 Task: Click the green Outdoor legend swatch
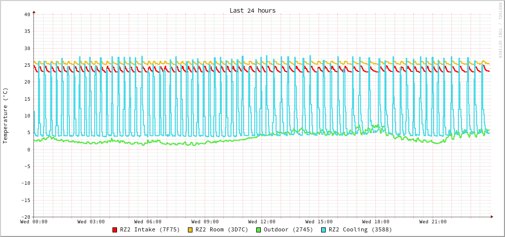tap(258, 230)
